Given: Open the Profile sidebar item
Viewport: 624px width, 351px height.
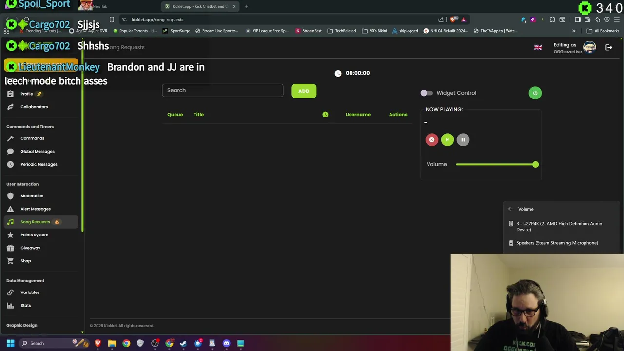Looking at the screenshot, I should coord(27,94).
